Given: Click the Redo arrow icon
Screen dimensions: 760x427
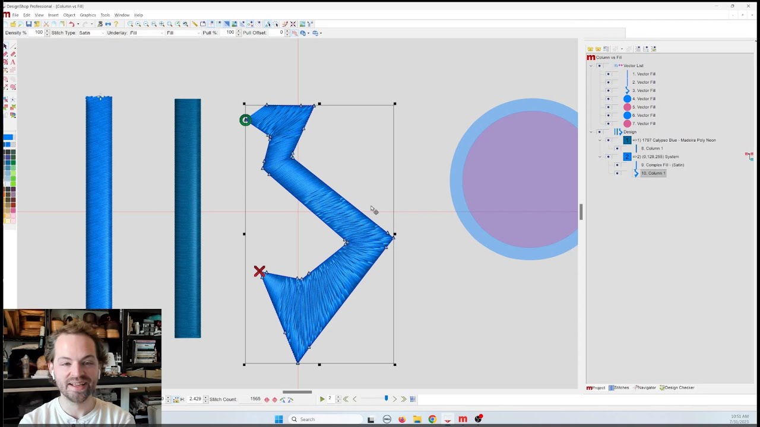Looking at the screenshot, I should tap(84, 24).
